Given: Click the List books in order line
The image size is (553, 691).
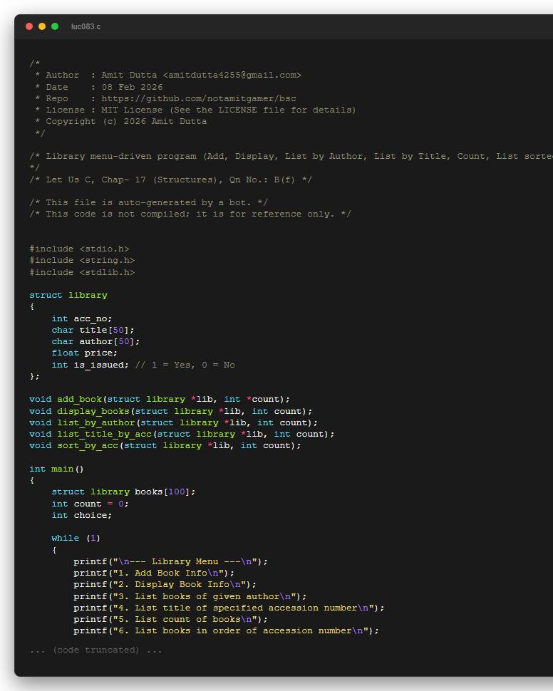Looking at the screenshot, I should 226,630.
